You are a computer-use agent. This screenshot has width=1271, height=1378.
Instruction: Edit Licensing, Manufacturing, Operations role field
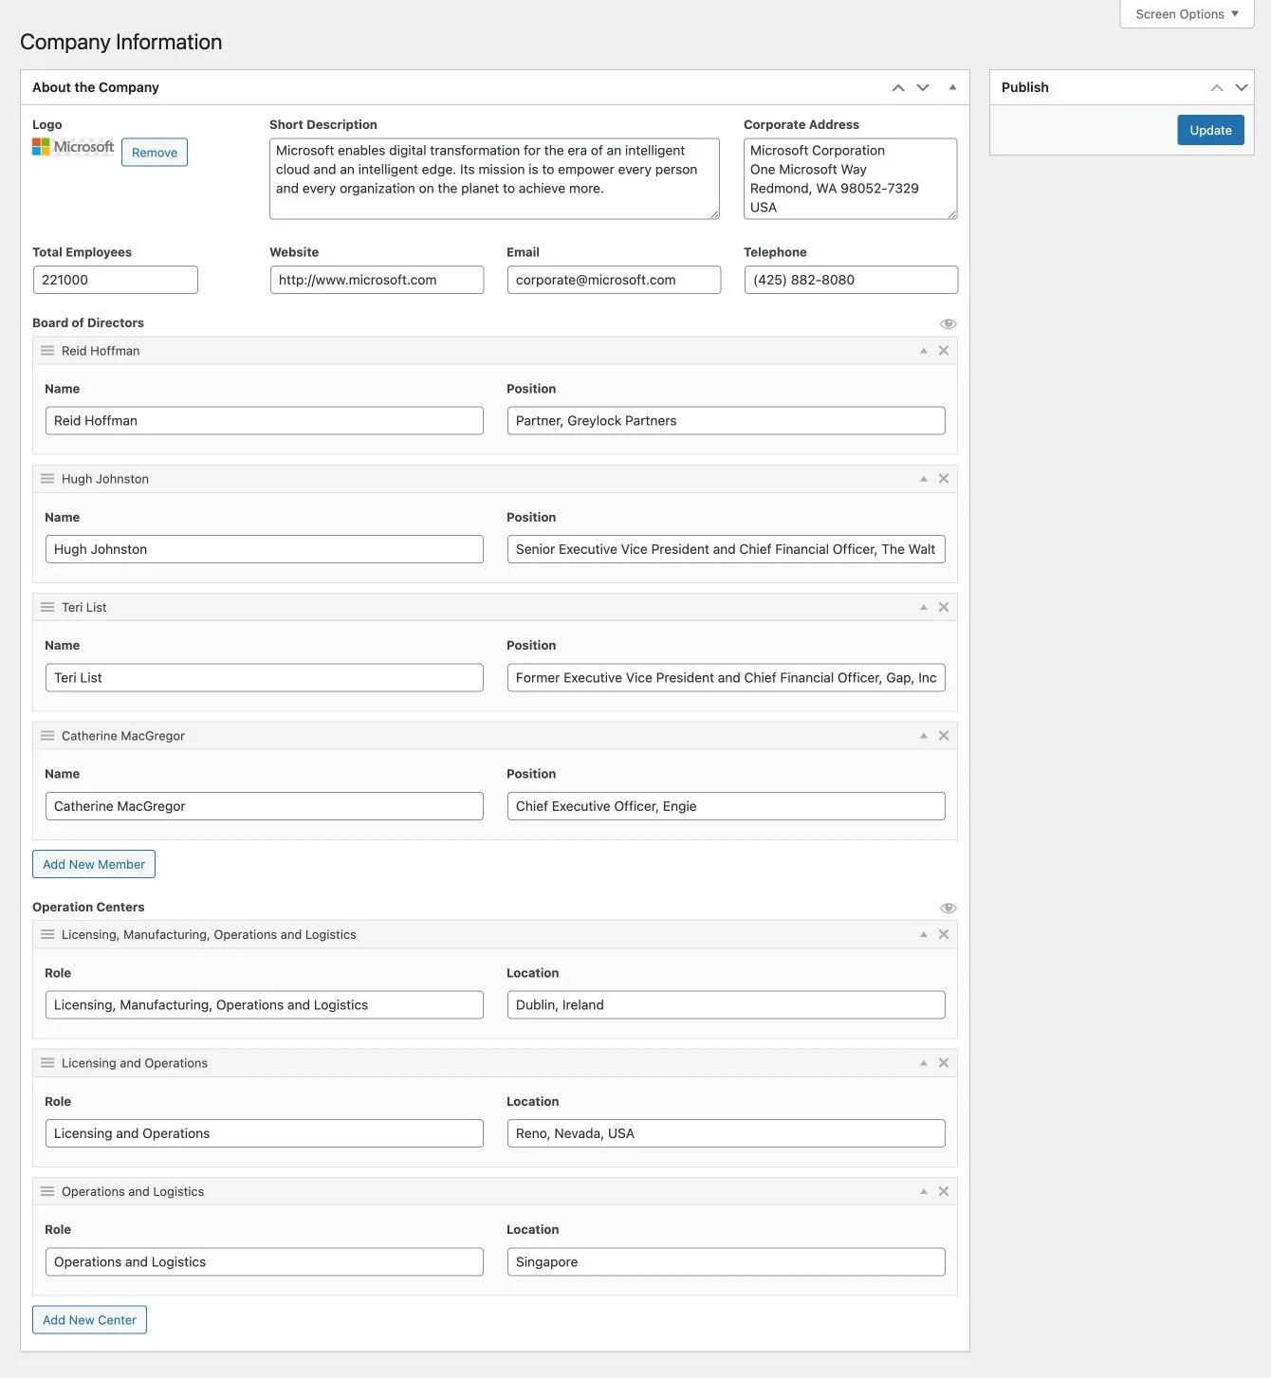coord(265,1005)
